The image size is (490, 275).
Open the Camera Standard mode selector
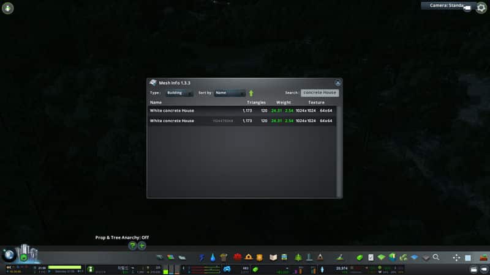448,6
